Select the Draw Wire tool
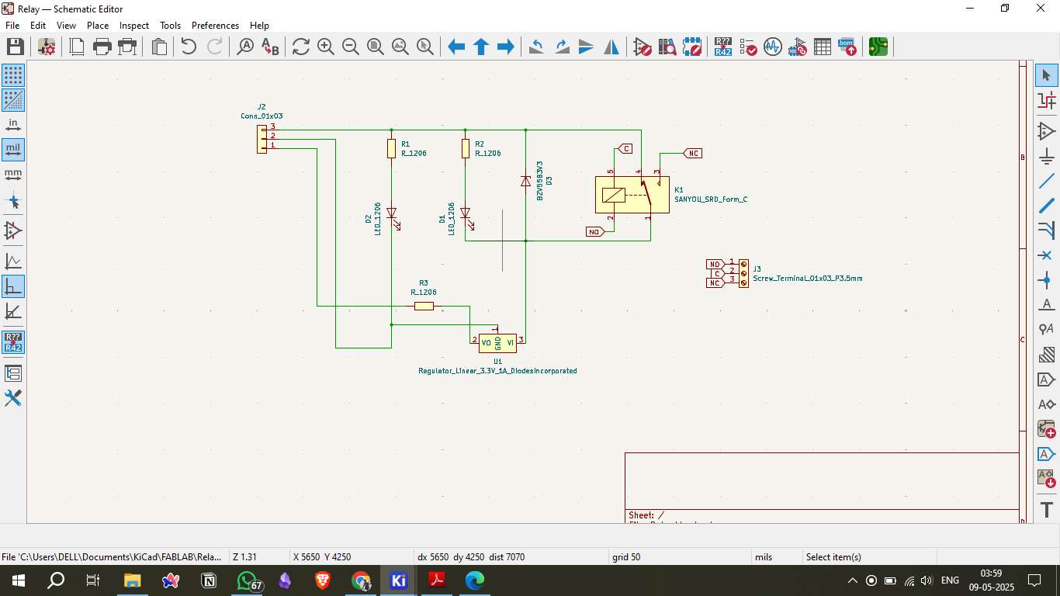This screenshot has height=596, width=1060. click(x=1047, y=181)
